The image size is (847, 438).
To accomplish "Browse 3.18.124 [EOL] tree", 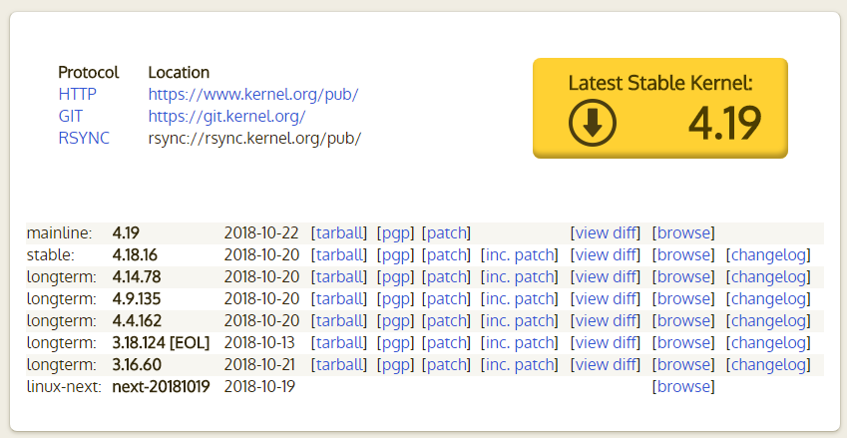I will pyautogui.click(x=683, y=343).
